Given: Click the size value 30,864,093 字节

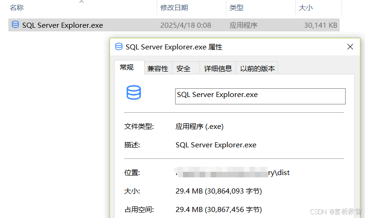Looking at the screenshot, I should click(x=219, y=191).
